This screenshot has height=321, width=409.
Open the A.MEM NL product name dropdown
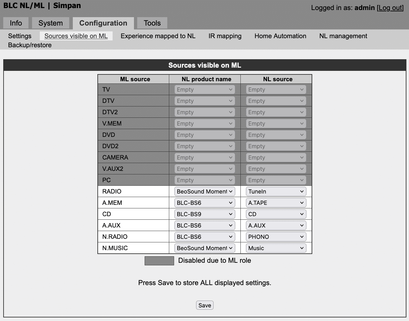pyautogui.click(x=204, y=203)
